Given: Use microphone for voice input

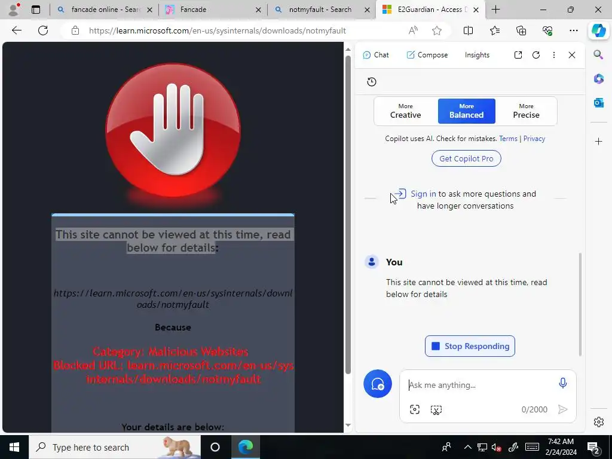Looking at the screenshot, I should [x=562, y=383].
